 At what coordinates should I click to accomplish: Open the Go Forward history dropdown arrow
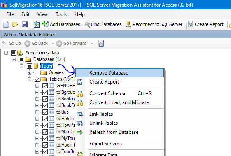click(x=92, y=44)
